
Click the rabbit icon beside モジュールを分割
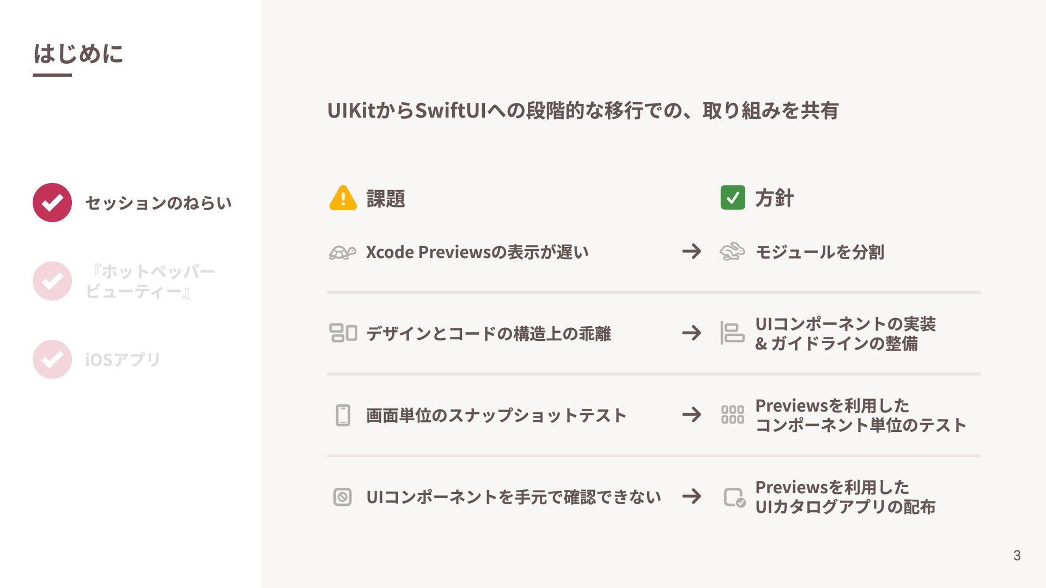(x=732, y=252)
